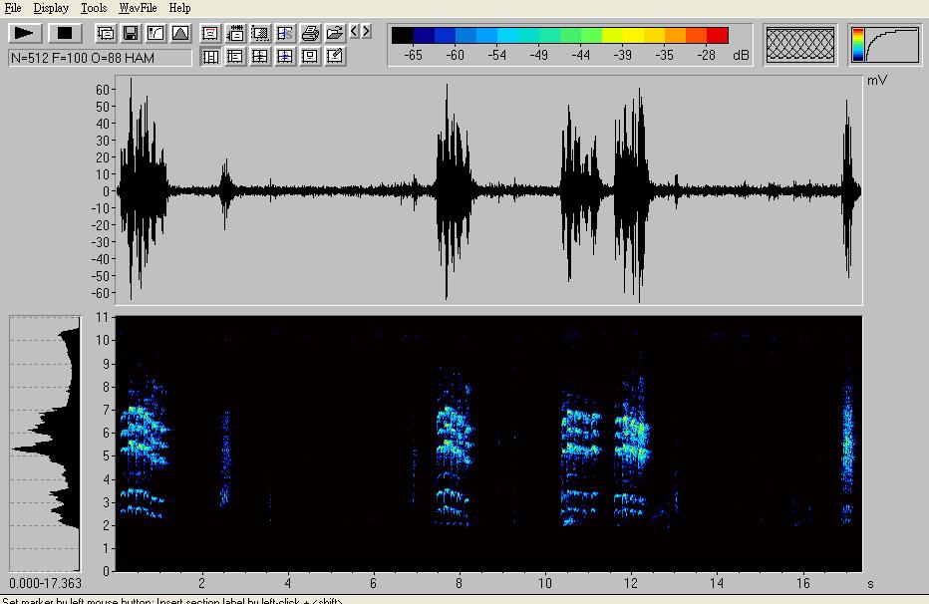The height and width of the screenshot is (604, 929).
Task: Click the dB color scale bar
Action: [x=559, y=36]
